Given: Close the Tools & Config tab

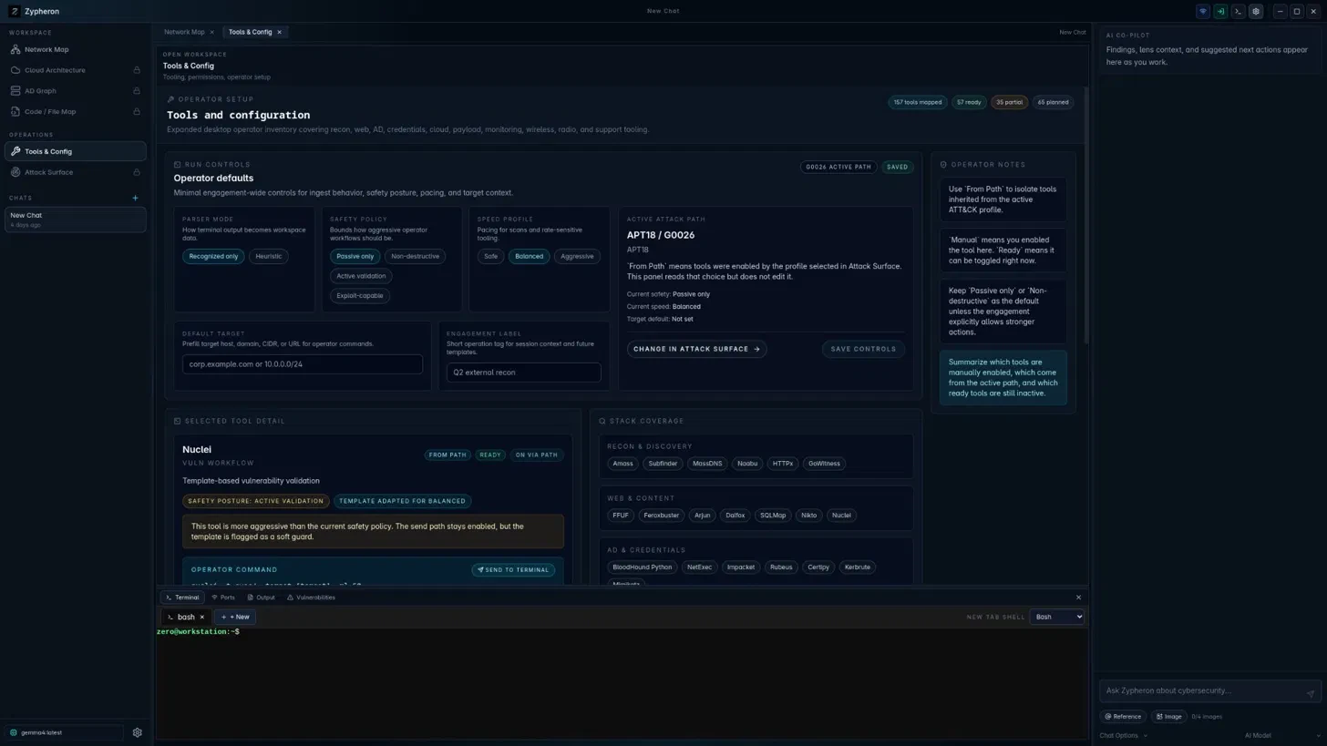Looking at the screenshot, I should pos(279,32).
